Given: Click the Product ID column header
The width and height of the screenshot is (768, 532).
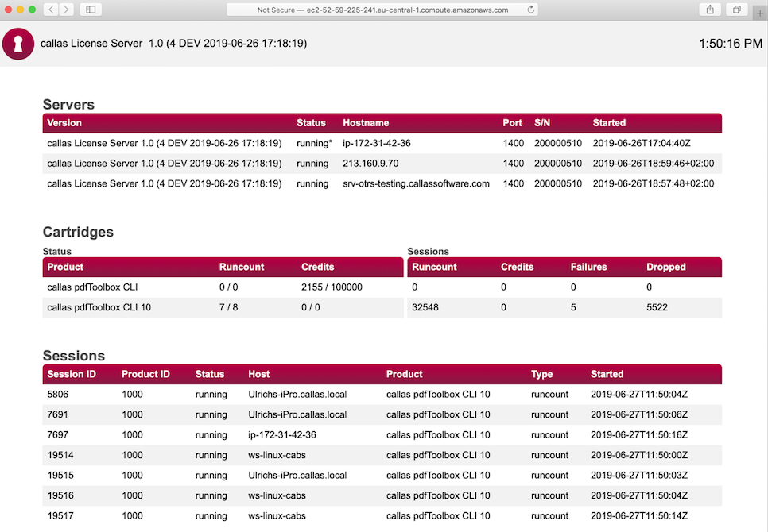Looking at the screenshot, I should 145,374.
